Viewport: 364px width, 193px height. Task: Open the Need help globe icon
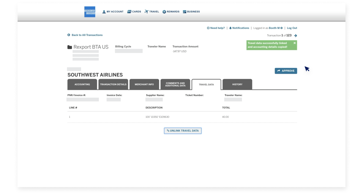coord(208,28)
